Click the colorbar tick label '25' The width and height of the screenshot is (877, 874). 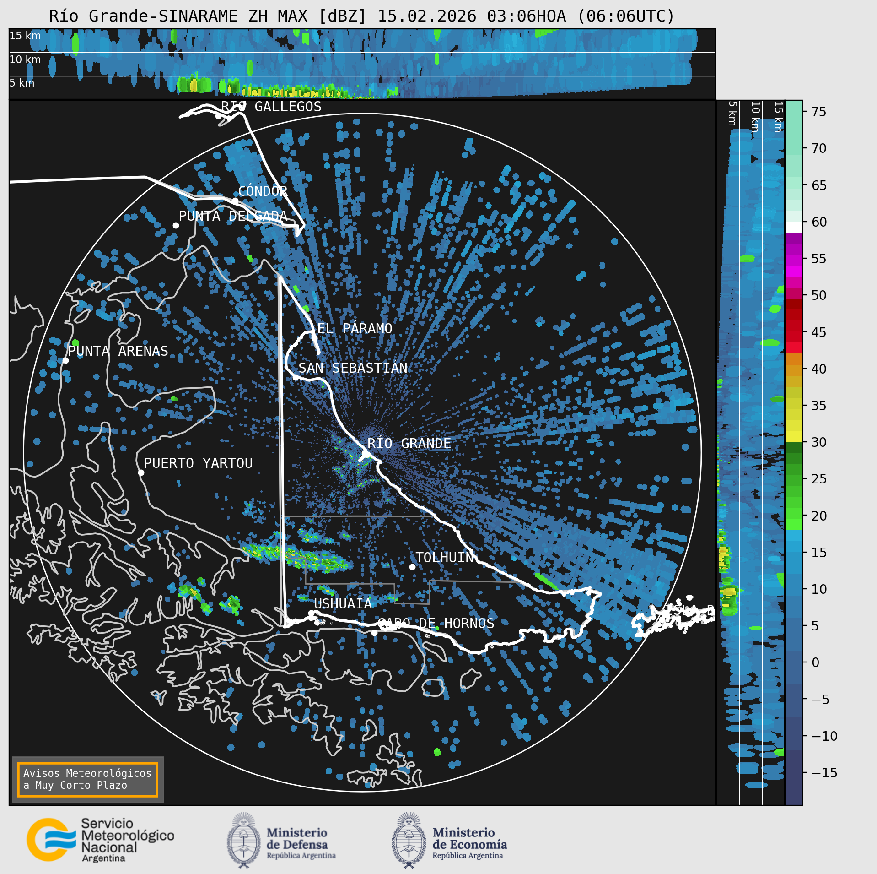click(x=819, y=479)
